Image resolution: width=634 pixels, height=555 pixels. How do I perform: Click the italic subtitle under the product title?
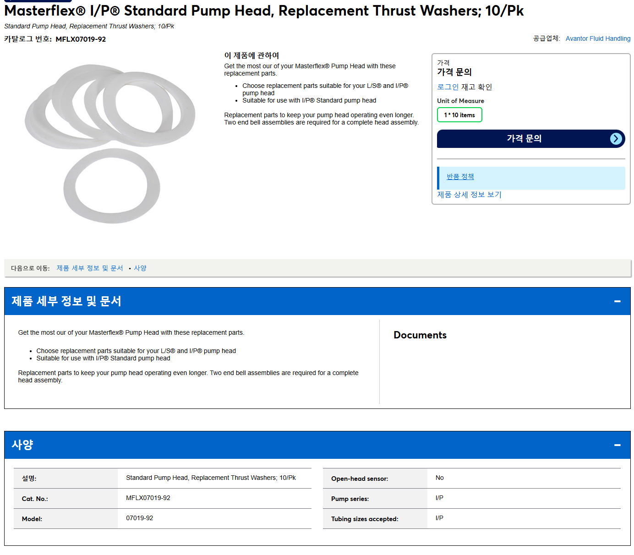[x=89, y=26]
